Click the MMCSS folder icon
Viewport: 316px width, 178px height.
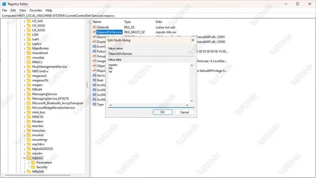coord(29,117)
